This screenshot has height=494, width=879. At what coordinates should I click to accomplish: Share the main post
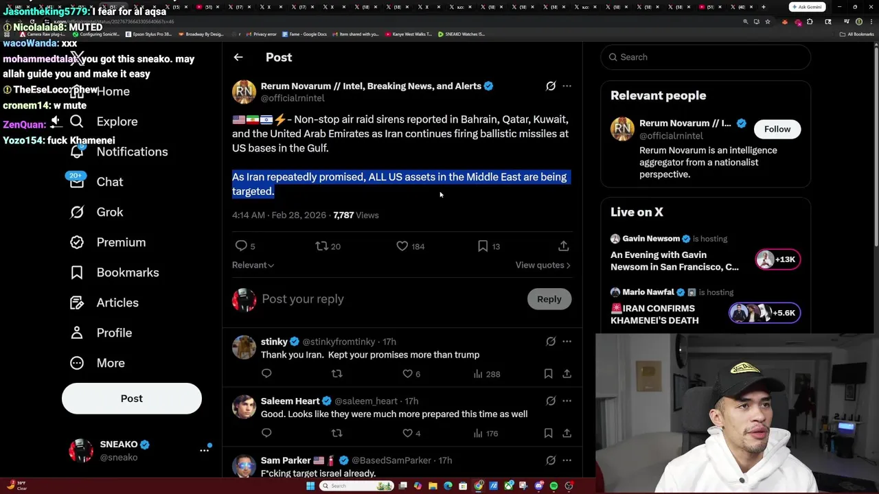pyautogui.click(x=563, y=246)
